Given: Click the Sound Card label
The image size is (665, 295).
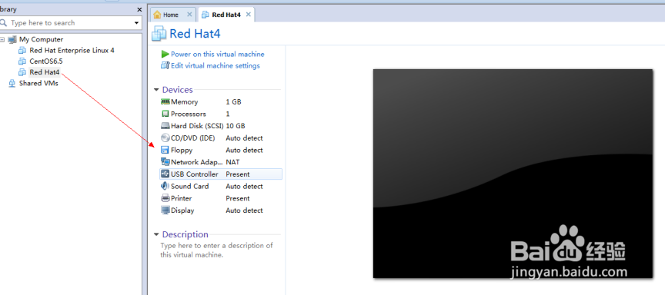Looking at the screenshot, I should [190, 186].
